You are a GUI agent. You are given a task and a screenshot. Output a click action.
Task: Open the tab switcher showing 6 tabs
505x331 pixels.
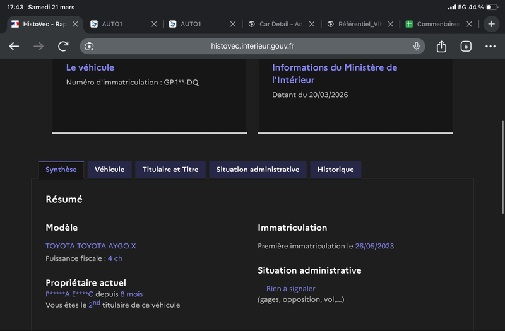coord(466,47)
